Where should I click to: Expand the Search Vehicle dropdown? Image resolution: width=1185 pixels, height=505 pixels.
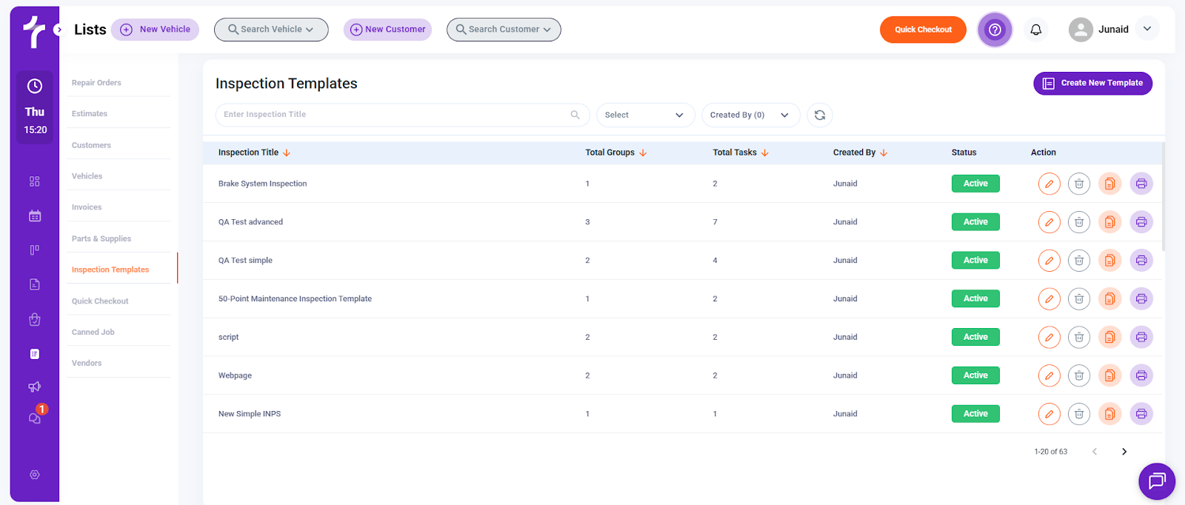pyautogui.click(x=271, y=30)
